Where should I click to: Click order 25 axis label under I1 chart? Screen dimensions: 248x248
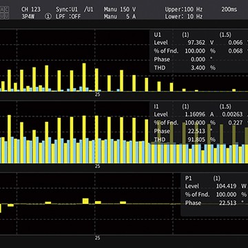pos(97,166)
